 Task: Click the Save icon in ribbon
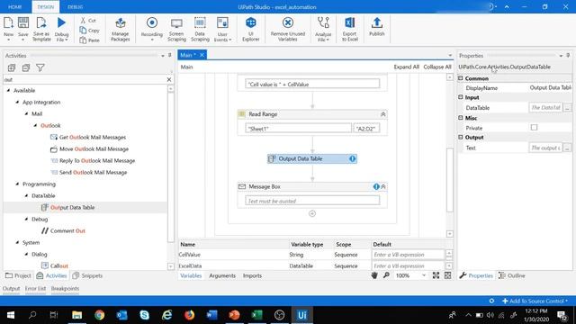tap(23, 23)
